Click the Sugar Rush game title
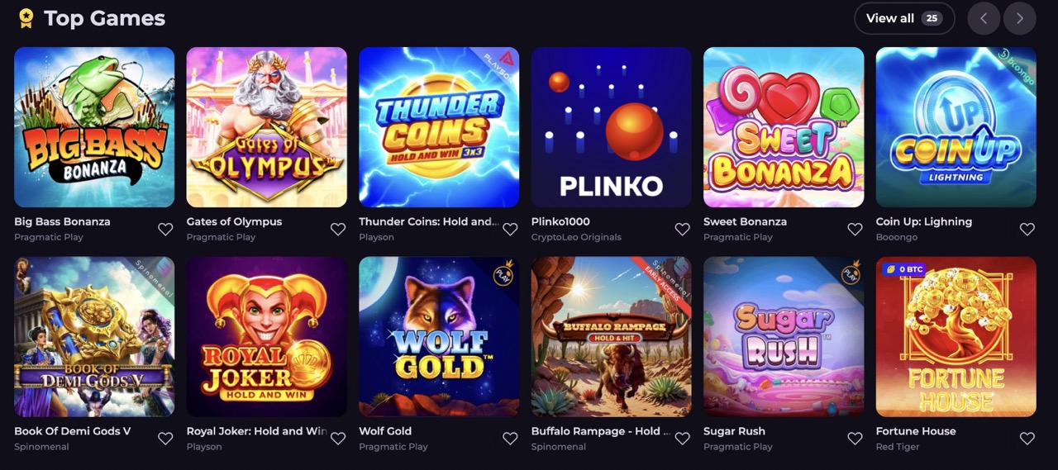This screenshot has height=470, width=1058. pos(734,431)
